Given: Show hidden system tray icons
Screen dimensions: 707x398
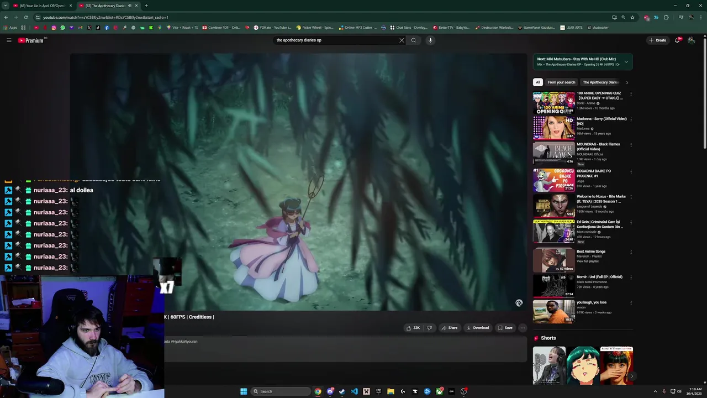Looking at the screenshot, I should point(655,391).
